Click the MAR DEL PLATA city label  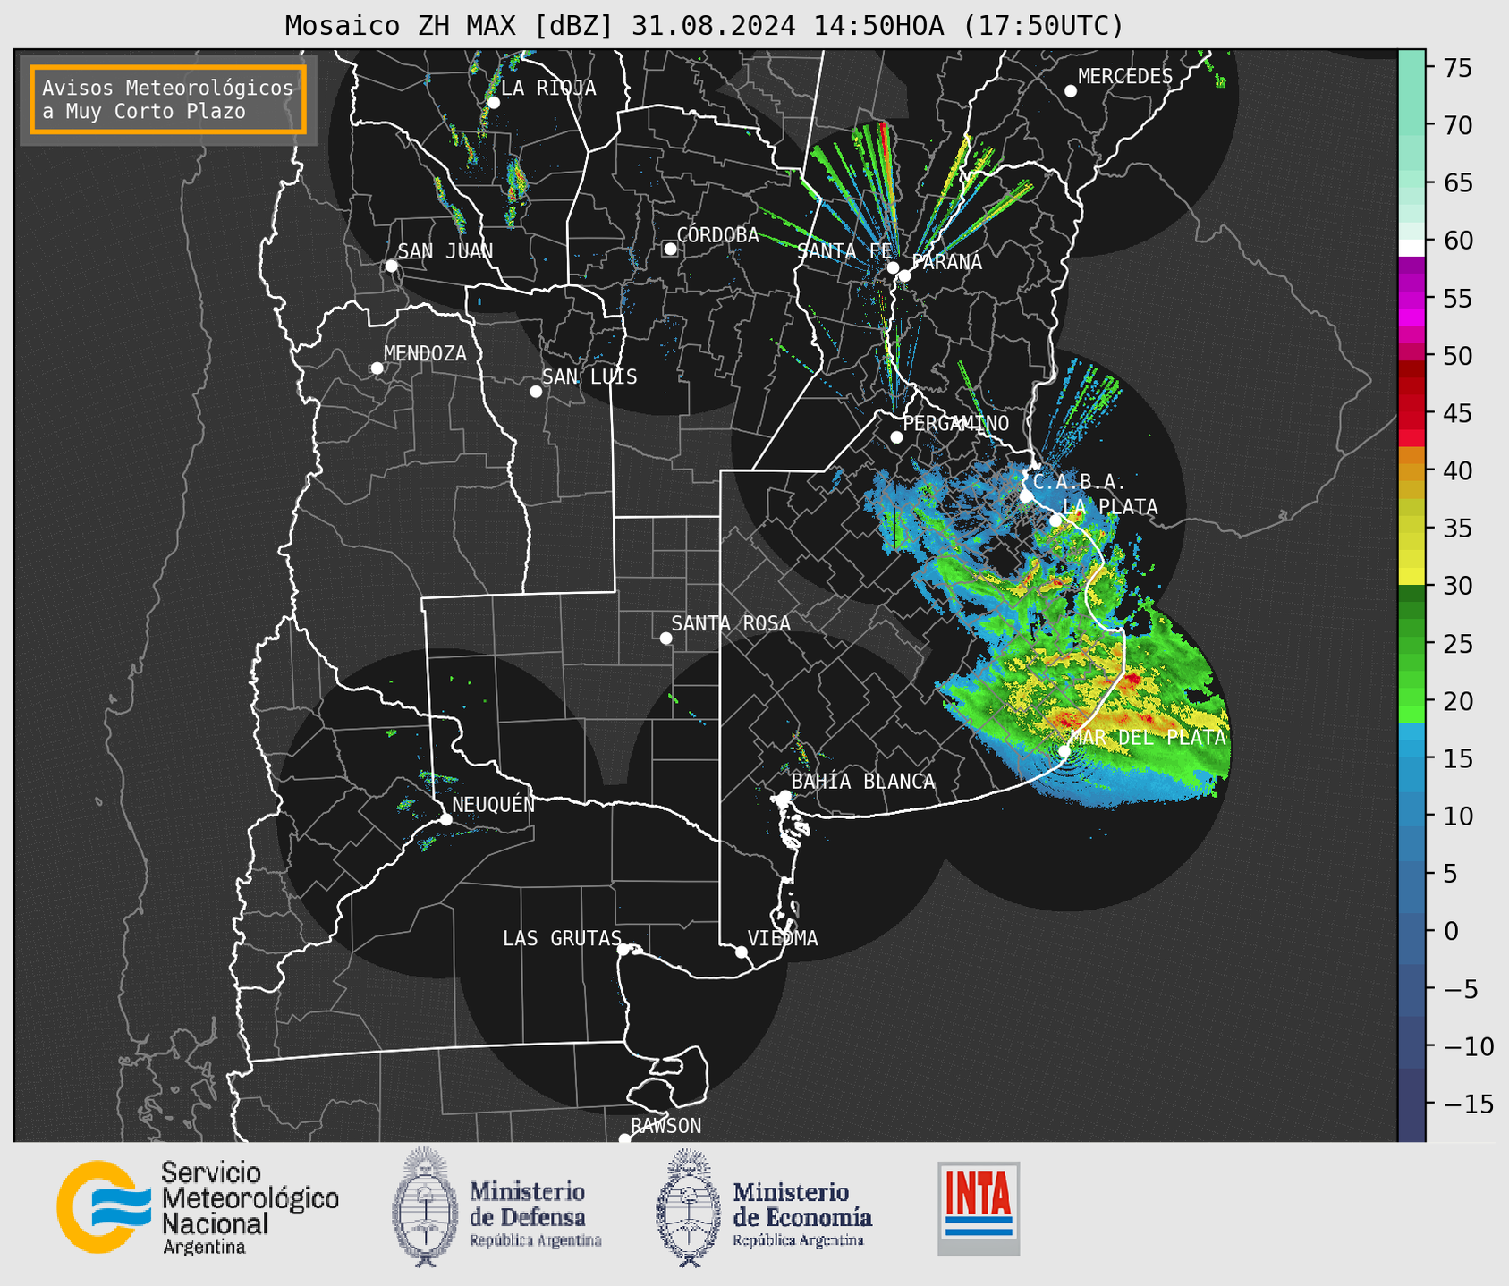[1148, 738]
